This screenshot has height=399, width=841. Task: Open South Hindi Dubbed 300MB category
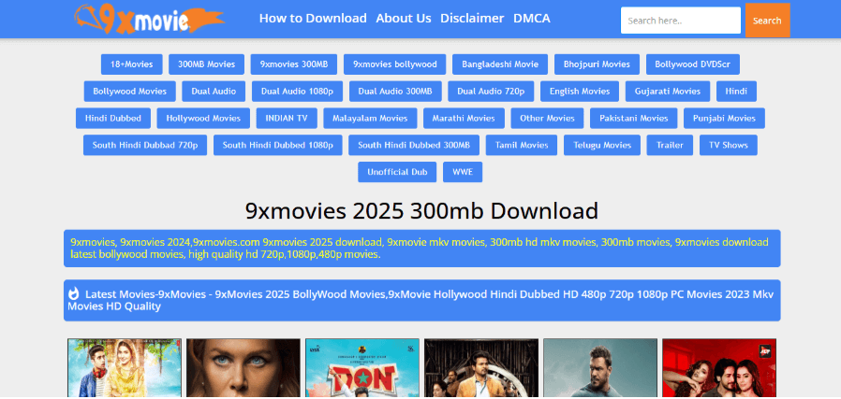click(x=414, y=145)
